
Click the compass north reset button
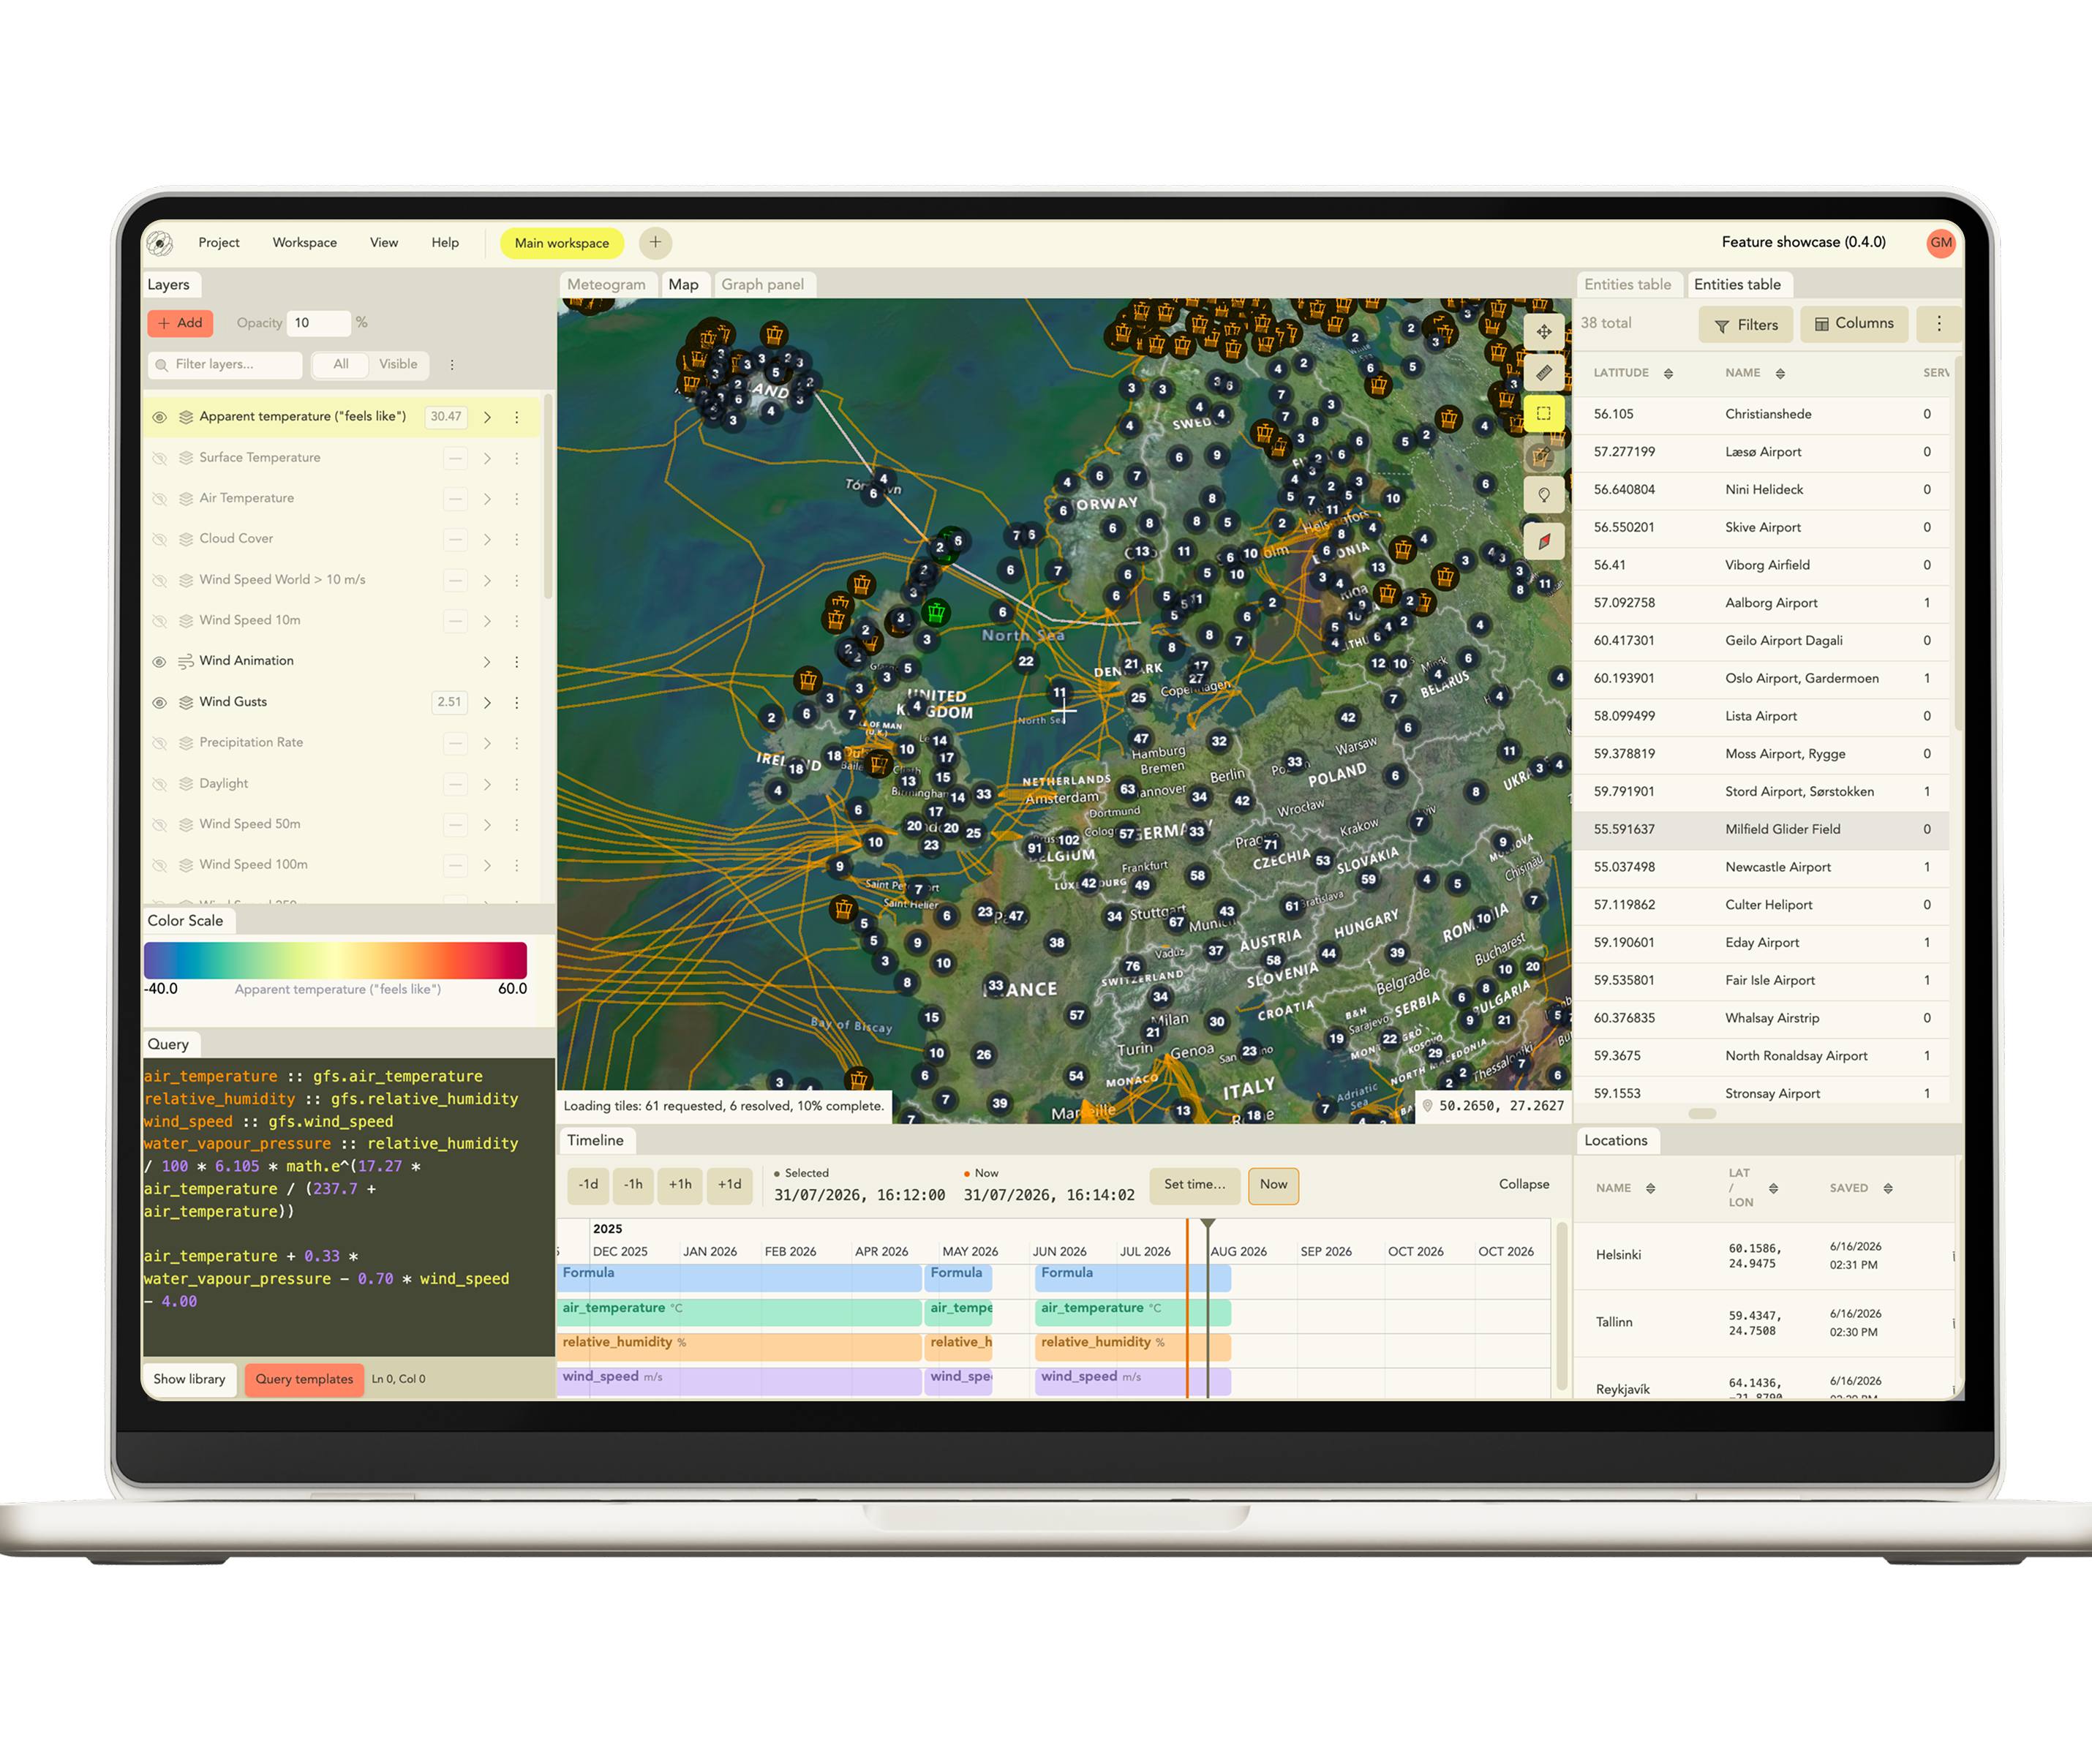click(1544, 541)
